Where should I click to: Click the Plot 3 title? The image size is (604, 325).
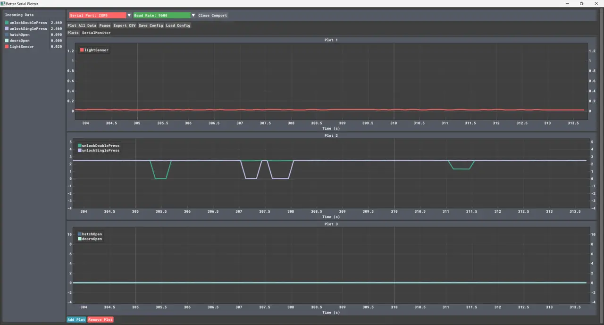coord(331,224)
